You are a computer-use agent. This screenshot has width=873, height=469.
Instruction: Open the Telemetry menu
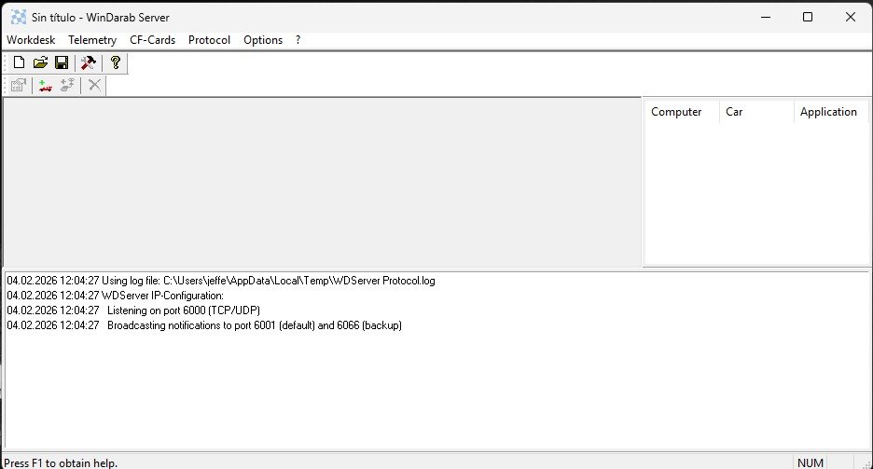[92, 40]
